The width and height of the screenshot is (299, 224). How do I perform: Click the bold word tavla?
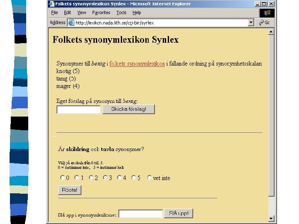(x=108, y=149)
